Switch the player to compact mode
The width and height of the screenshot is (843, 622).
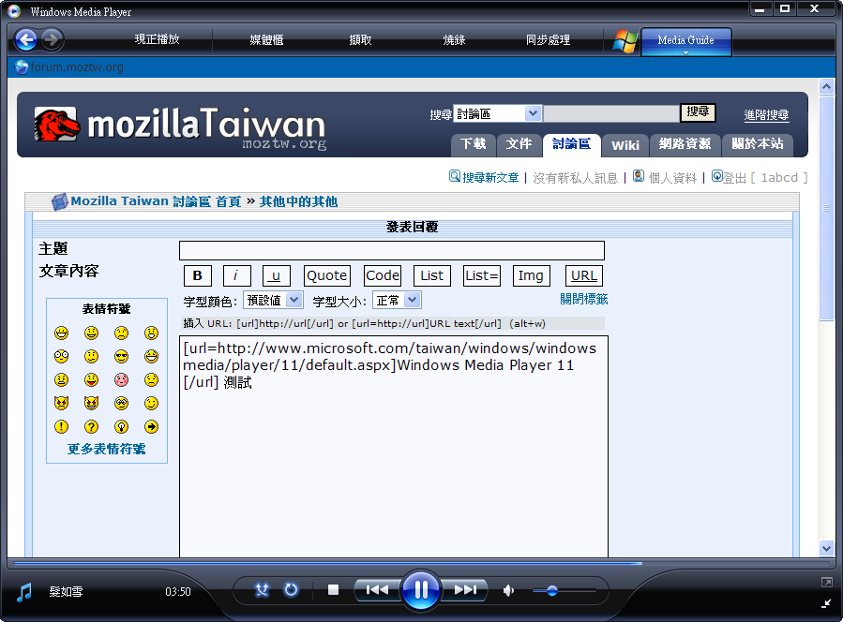click(826, 604)
